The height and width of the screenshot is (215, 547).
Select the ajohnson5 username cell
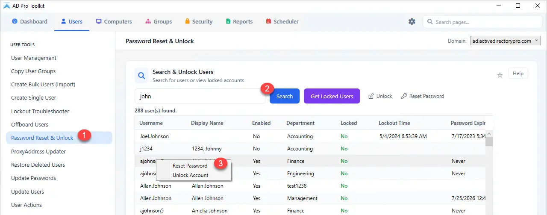click(152, 211)
